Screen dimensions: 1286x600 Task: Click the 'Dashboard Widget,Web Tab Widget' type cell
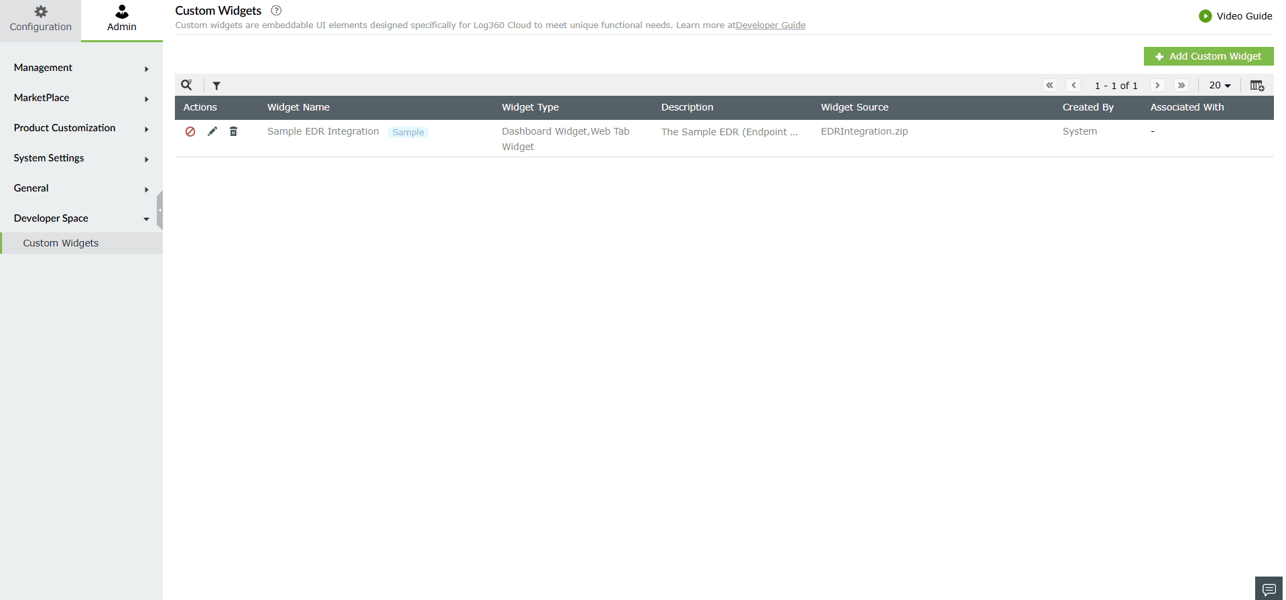[566, 139]
